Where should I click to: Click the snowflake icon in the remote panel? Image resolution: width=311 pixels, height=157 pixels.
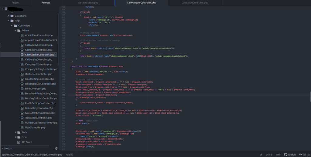point(56,149)
